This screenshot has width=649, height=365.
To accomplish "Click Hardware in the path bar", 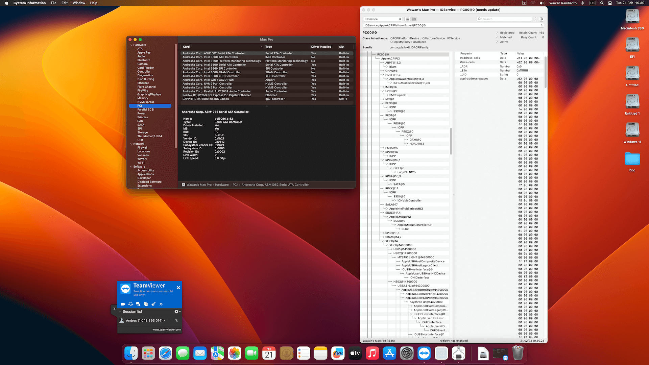I will (222, 185).
